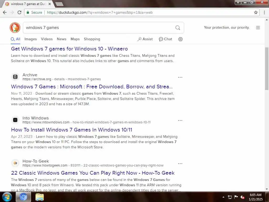Show hidden tray icons arrow
The height and width of the screenshot is (202, 269).
click(223, 197)
